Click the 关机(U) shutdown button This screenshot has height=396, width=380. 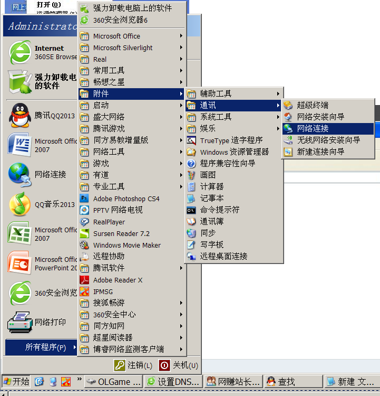tap(178, 365)
